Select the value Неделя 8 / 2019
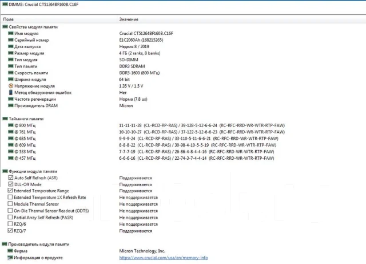Viewport: 366px width, 264px height. [134, 46]
